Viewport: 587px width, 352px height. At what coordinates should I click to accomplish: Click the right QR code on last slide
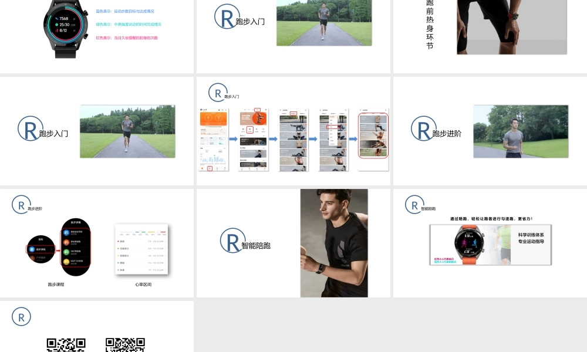[125, 345]
